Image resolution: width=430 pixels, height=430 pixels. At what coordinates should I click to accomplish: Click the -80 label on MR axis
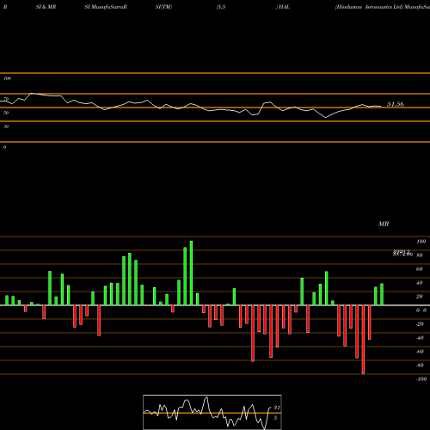[x=420, y=365]
